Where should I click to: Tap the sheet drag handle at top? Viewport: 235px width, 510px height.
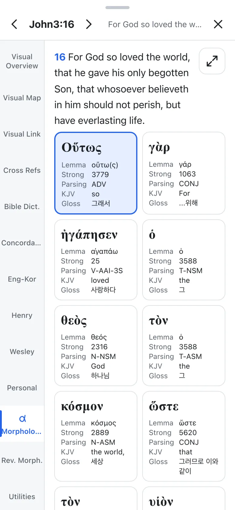(117, 8)
